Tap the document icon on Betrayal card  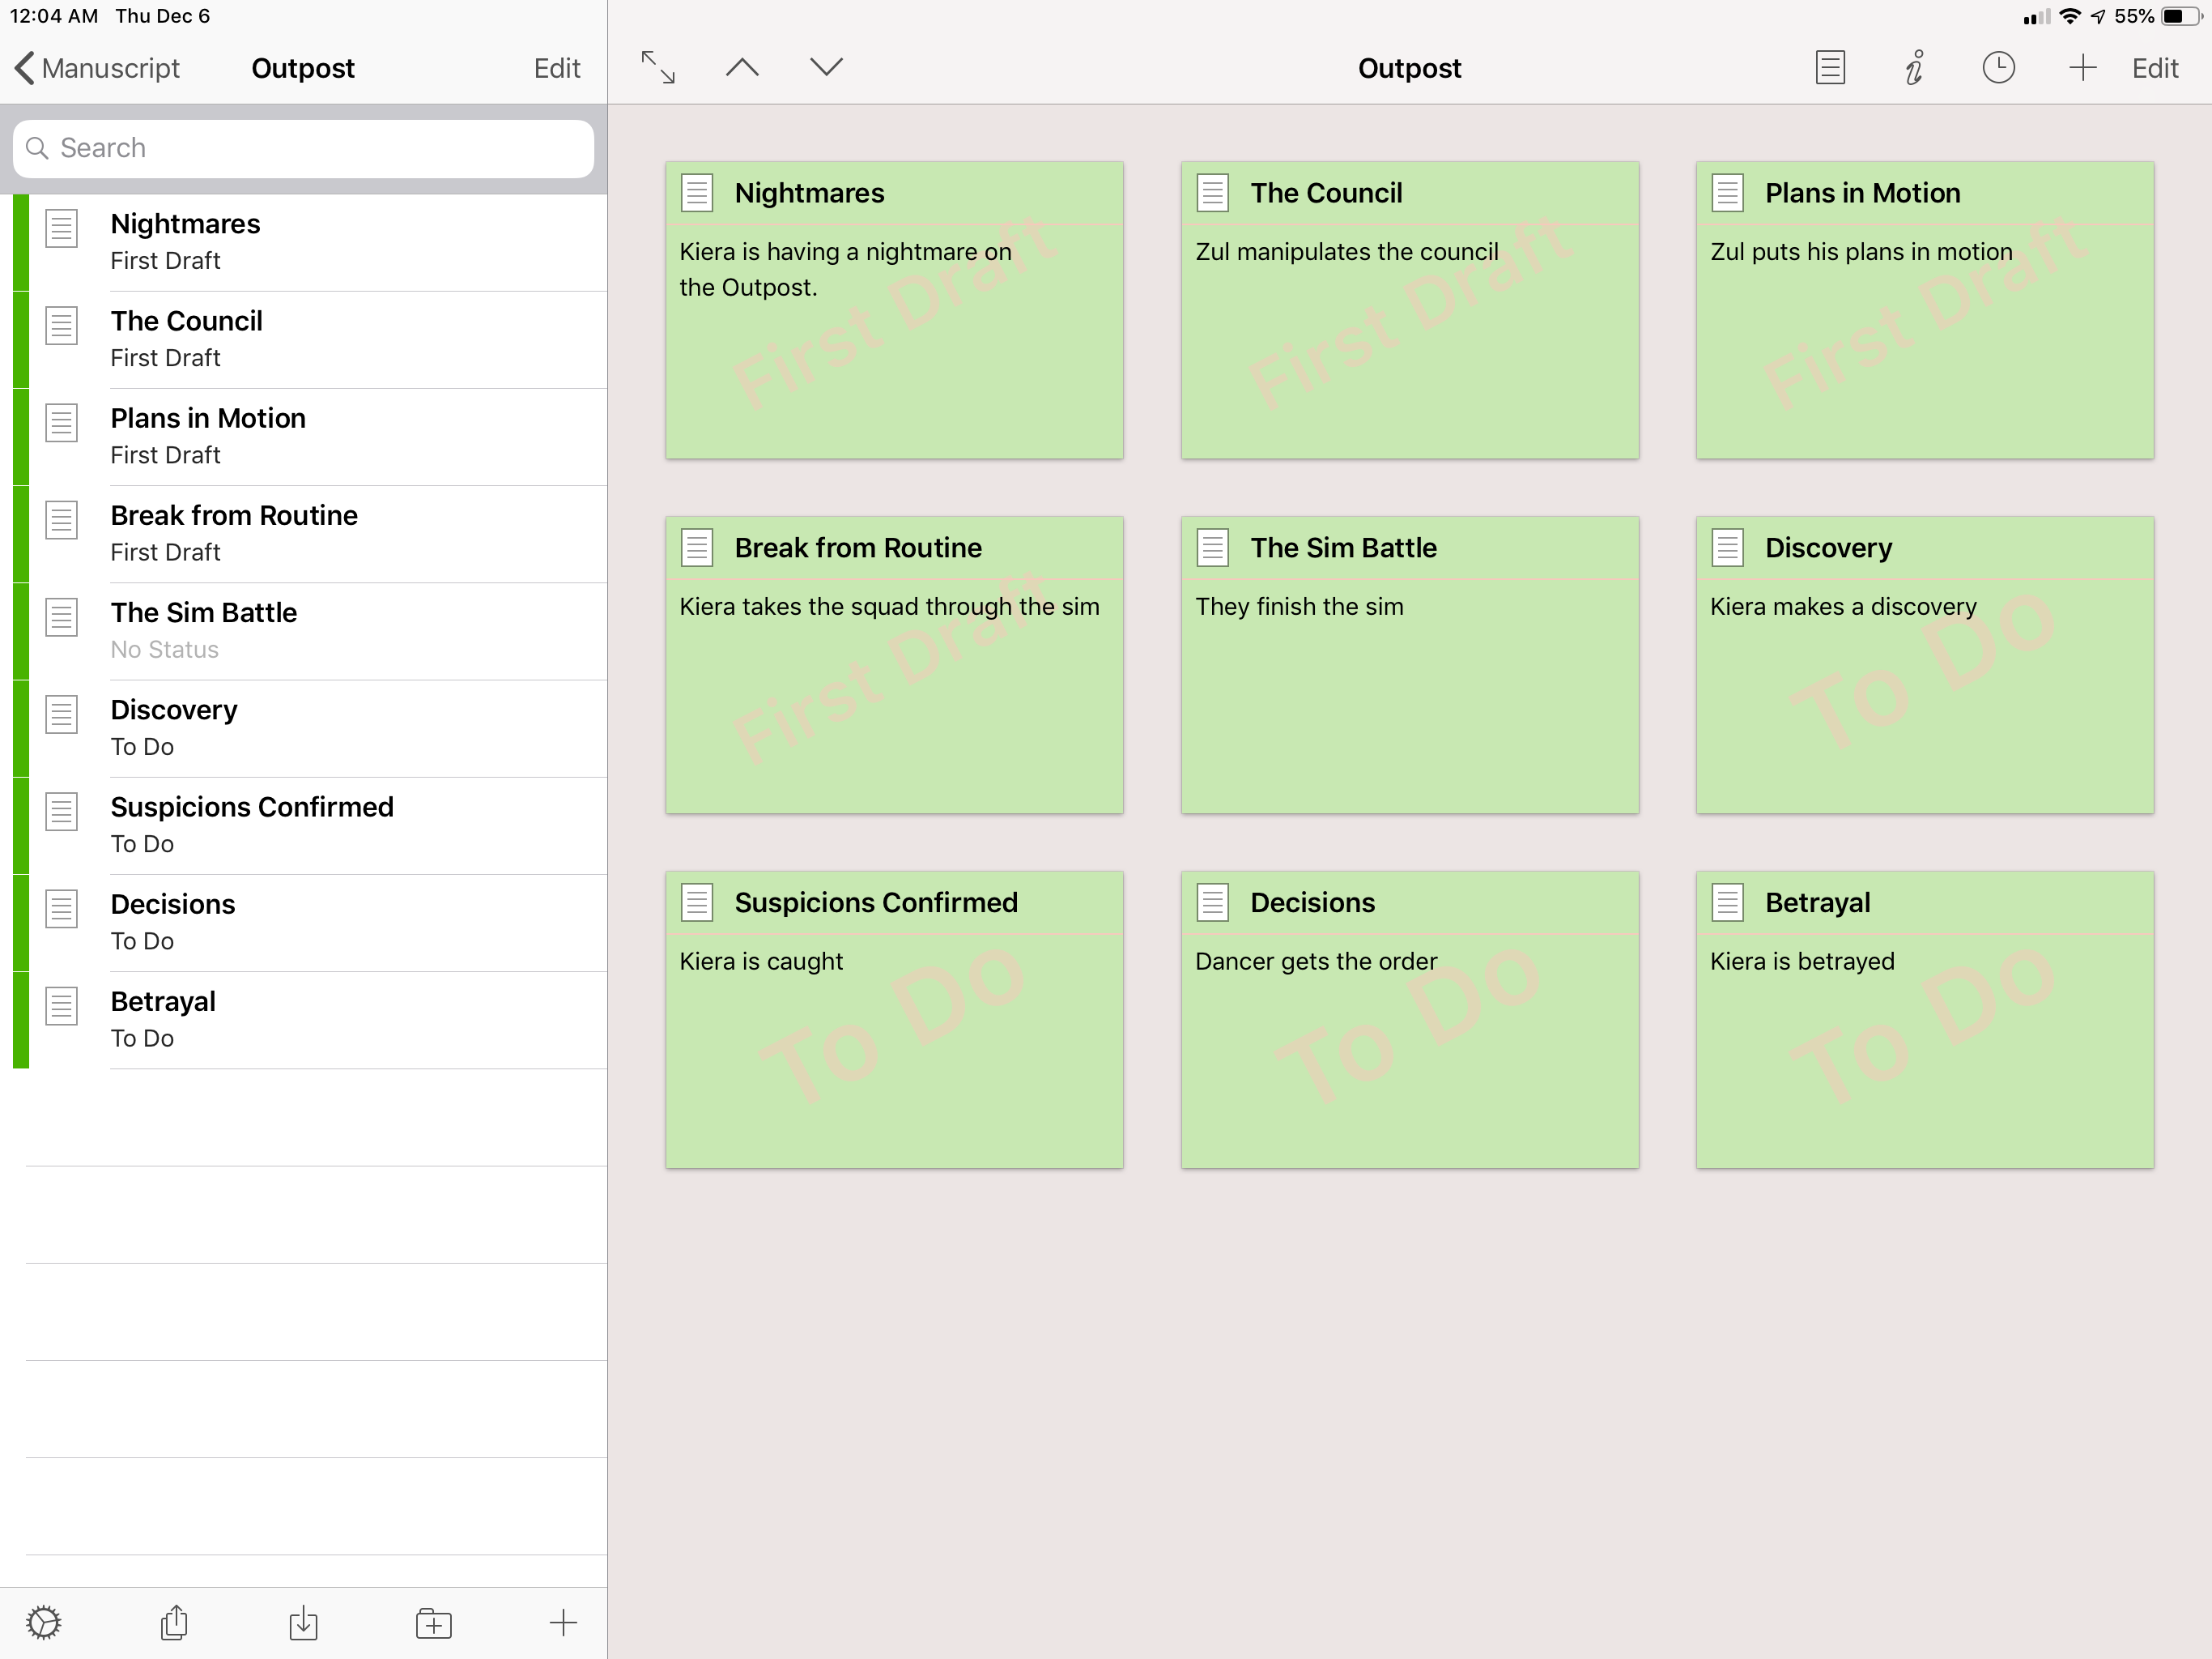point(1727,902)
